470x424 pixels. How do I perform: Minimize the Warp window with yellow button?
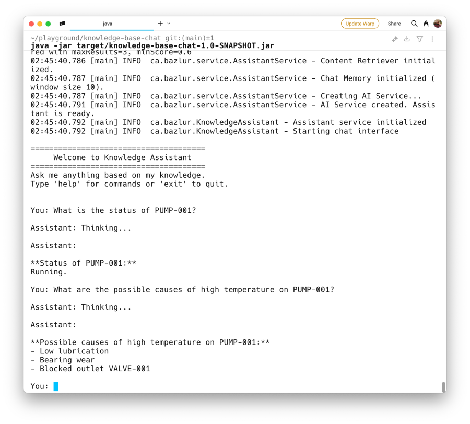40,24
